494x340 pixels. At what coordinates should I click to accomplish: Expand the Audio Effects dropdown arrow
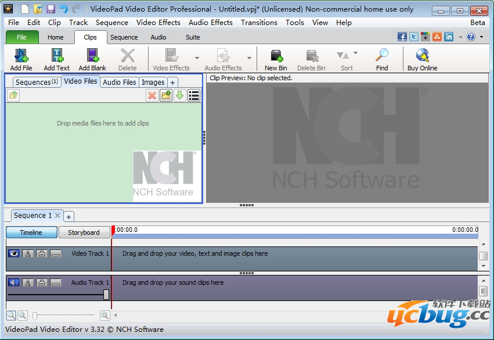click(x=249, y=59)
